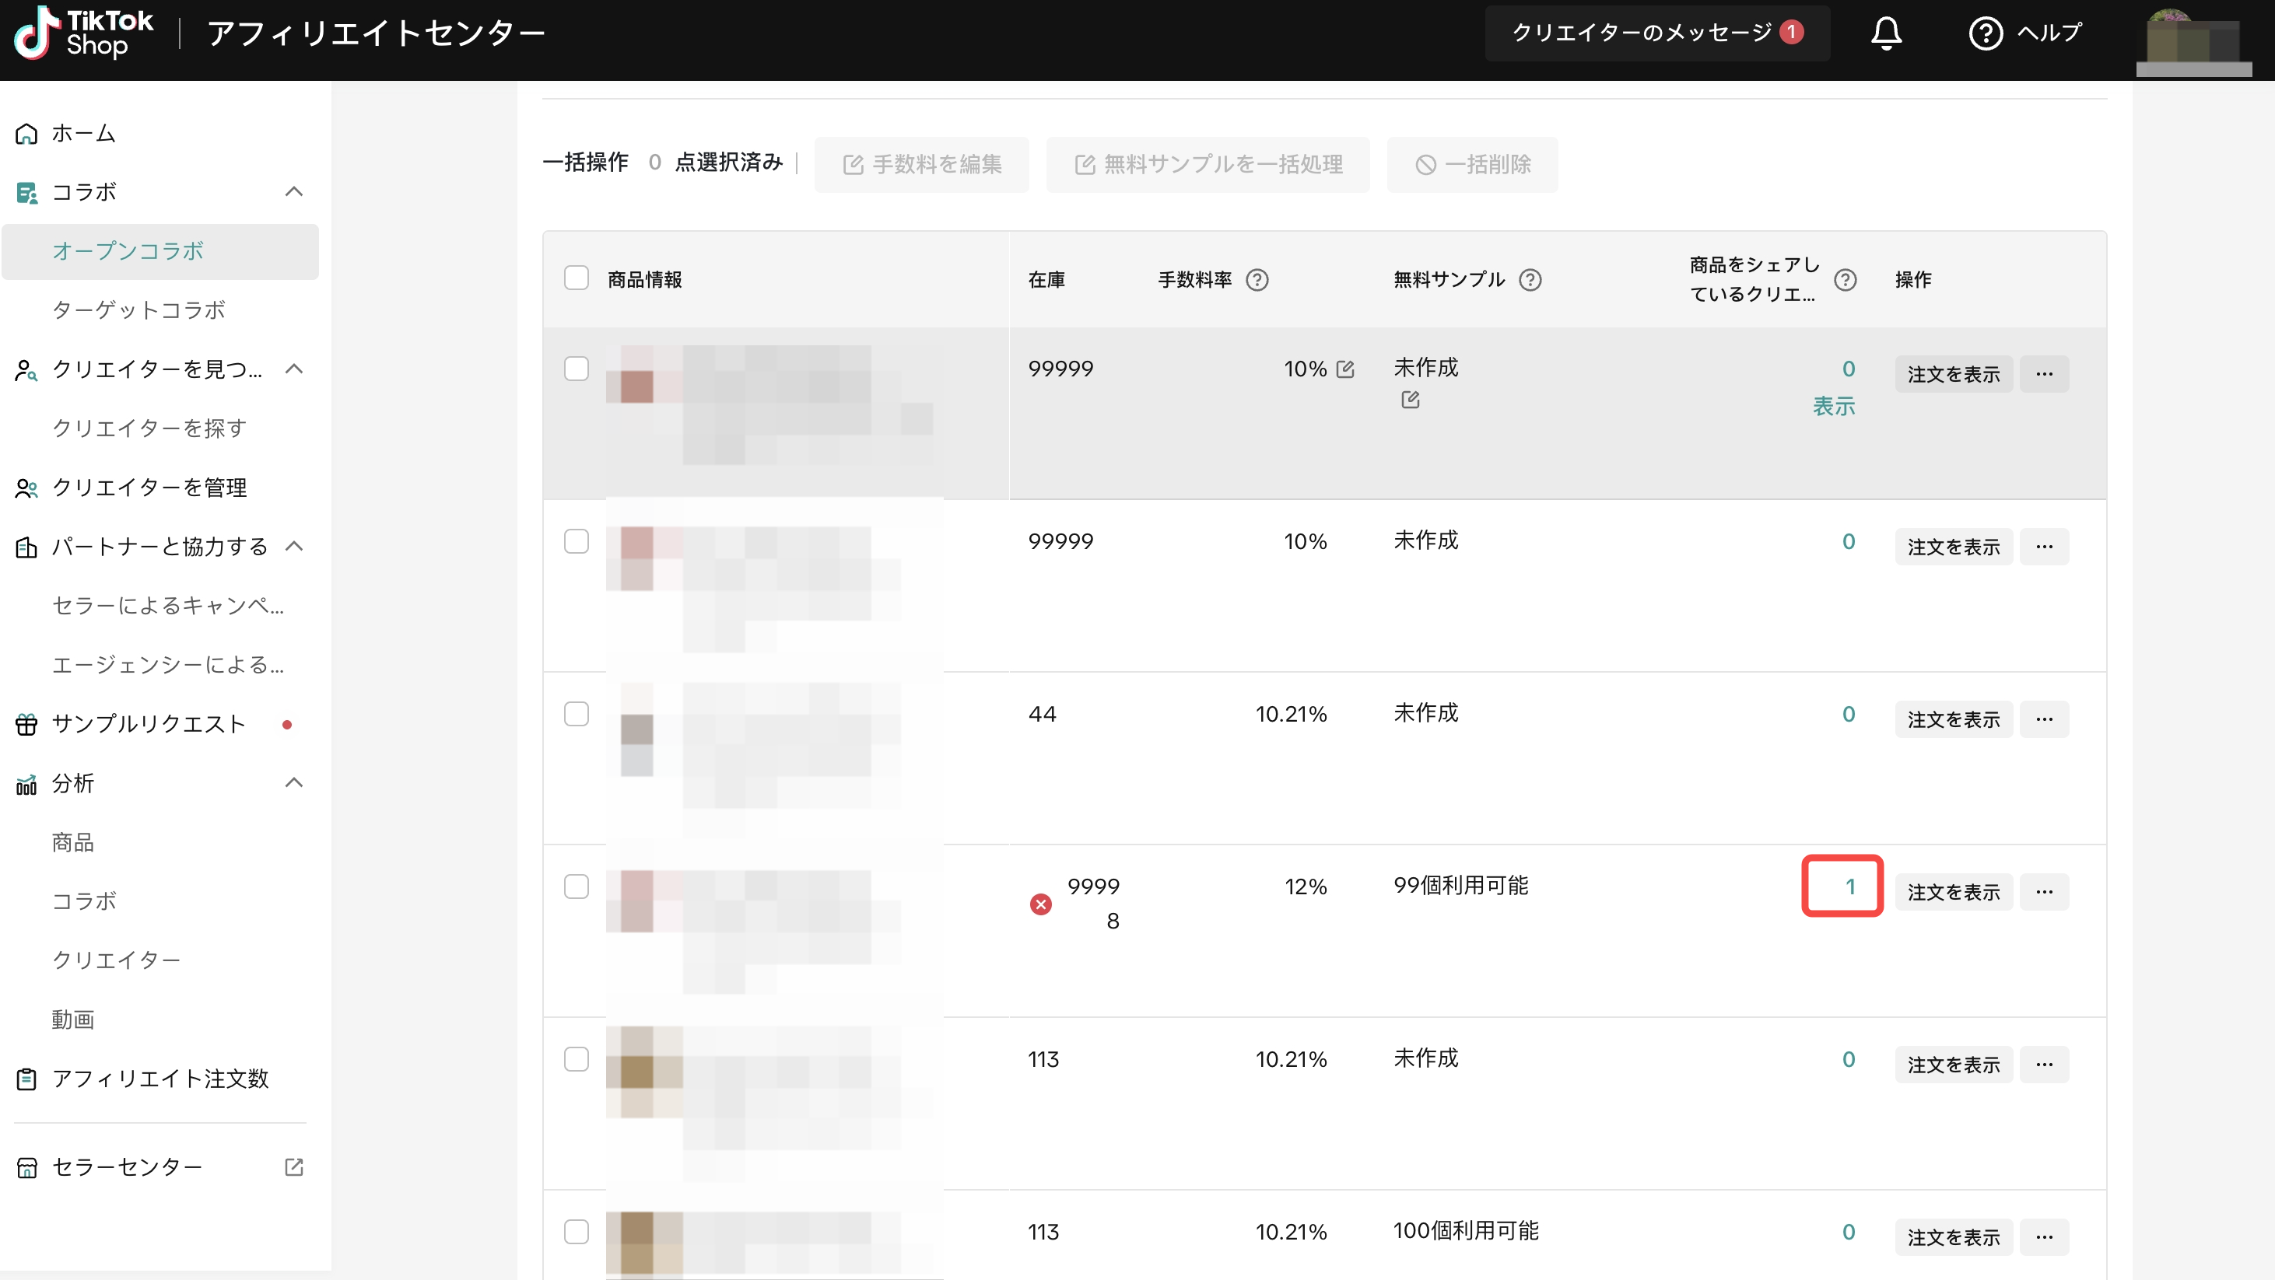Click the 手数料を編集 button
This screenshot has width=2275, height=1280.
point(921,164)
